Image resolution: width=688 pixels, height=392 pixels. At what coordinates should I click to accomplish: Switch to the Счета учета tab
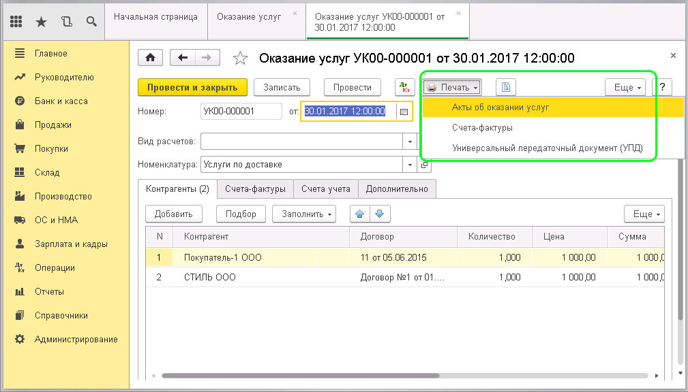pos(325,189)
